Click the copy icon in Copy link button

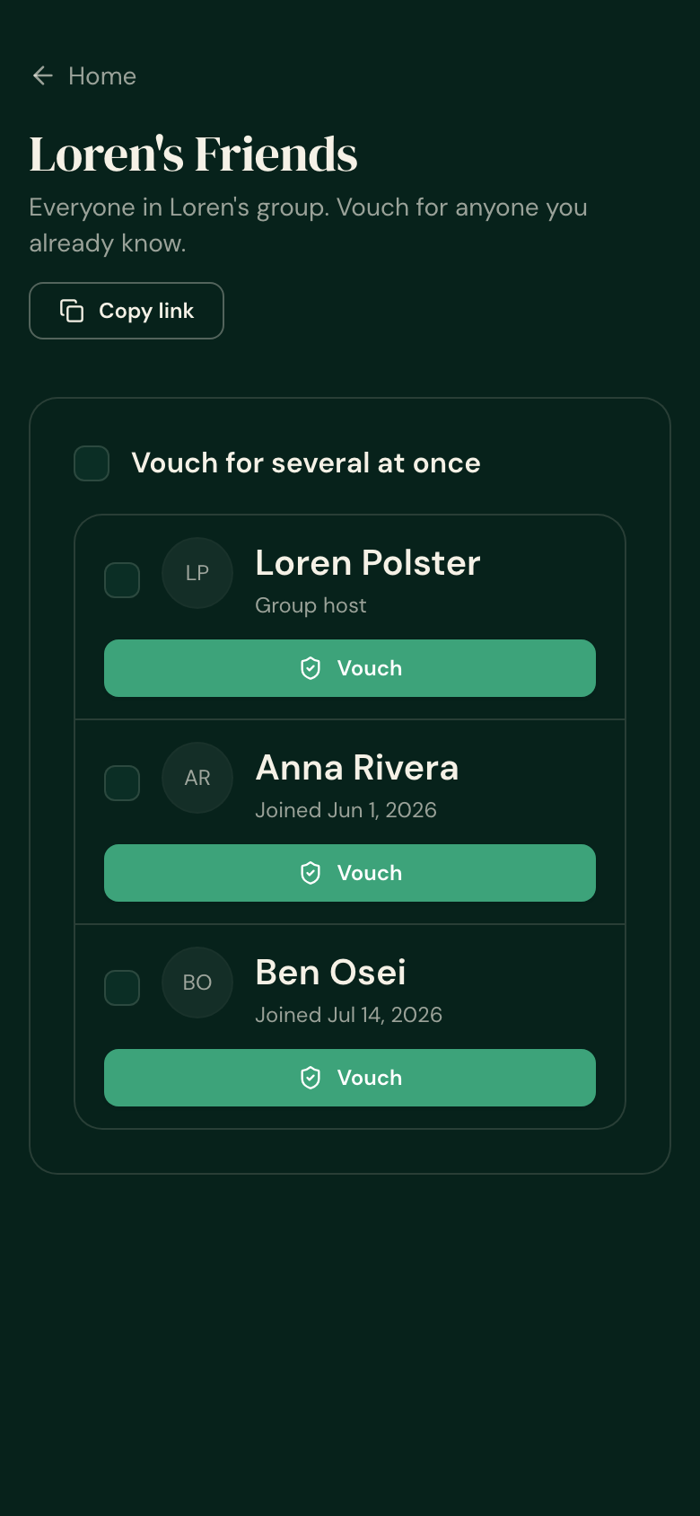point(72,311)
